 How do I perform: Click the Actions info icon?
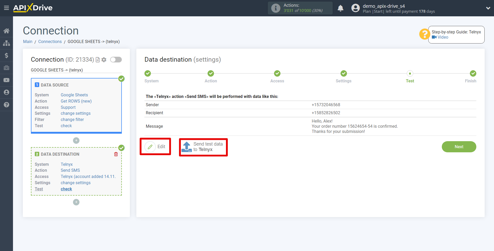point(276,8)
